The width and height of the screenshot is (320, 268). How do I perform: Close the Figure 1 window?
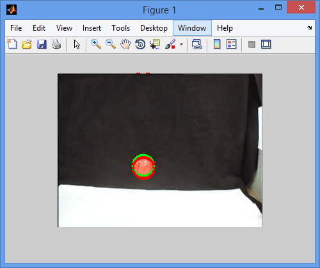click(301, 8)
